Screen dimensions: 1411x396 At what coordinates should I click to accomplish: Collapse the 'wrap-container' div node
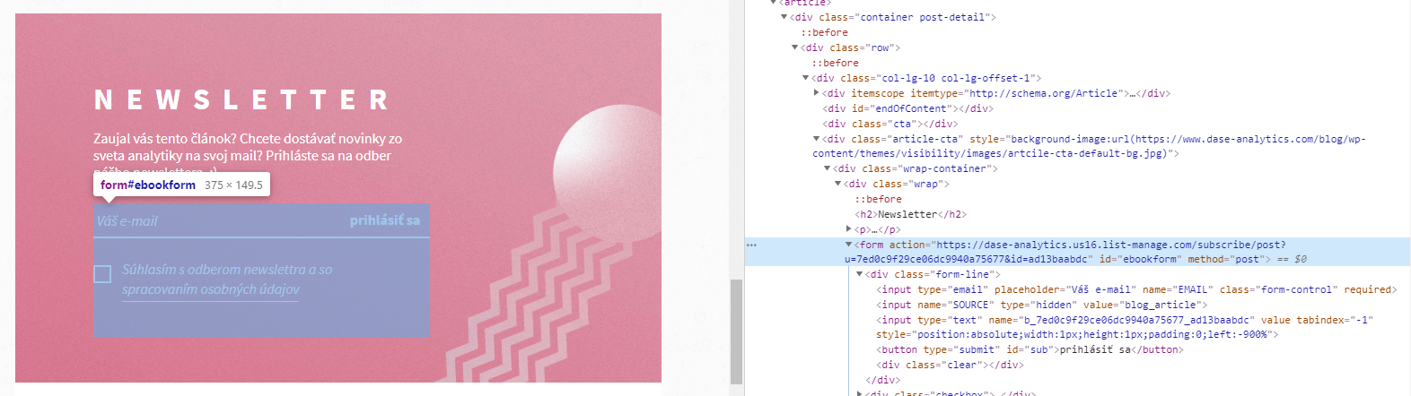click(827, 168)
